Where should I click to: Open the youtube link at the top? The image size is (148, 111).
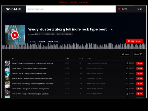73,2
